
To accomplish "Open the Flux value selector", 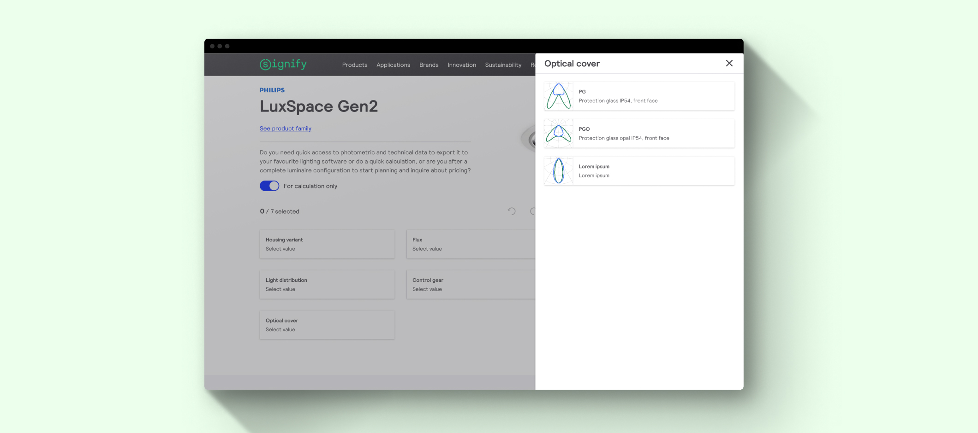I will tap(470, 244).
